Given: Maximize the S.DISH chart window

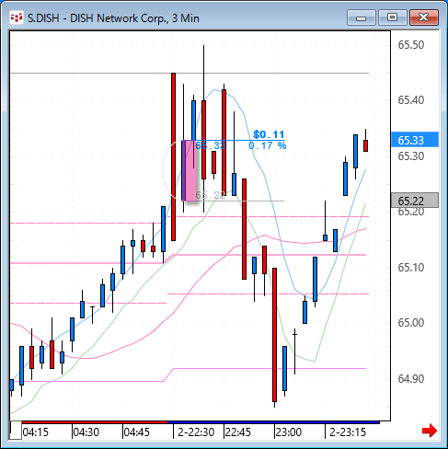Looking at the screenshot, I should (392, 17).
